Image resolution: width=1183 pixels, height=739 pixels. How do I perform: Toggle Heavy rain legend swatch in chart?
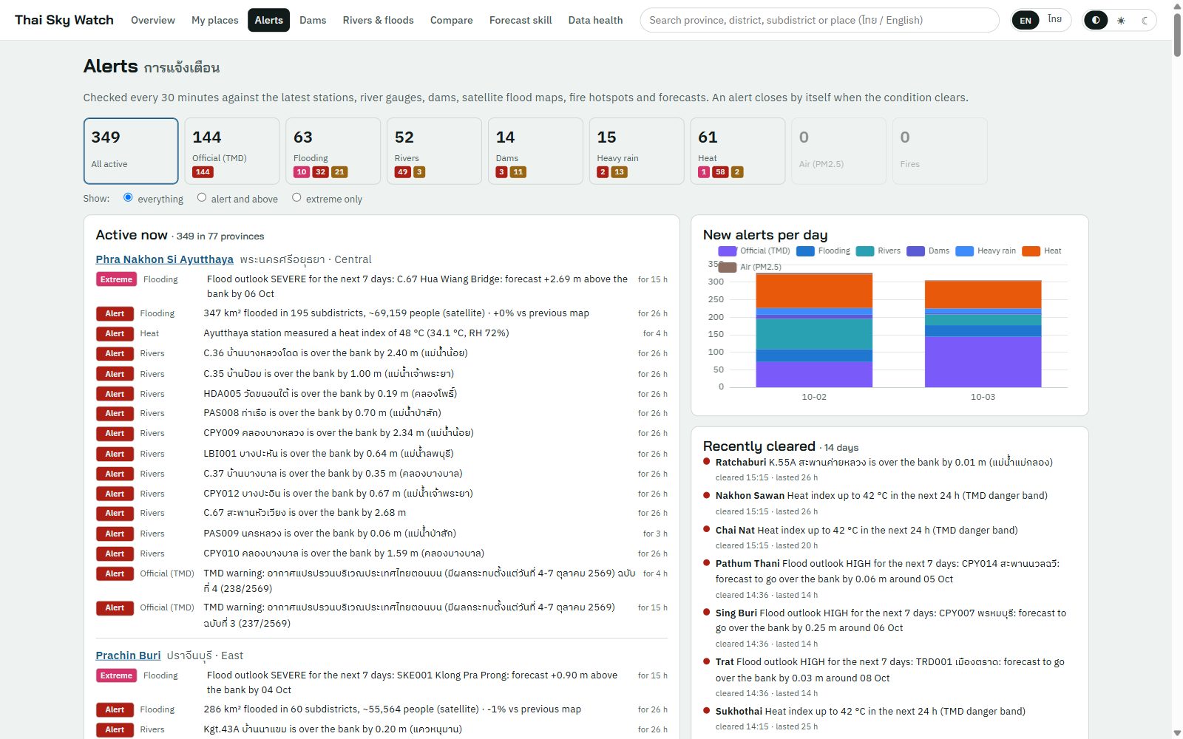(964, 251)
